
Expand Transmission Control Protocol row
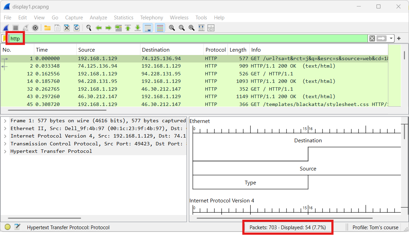[5, 144]
